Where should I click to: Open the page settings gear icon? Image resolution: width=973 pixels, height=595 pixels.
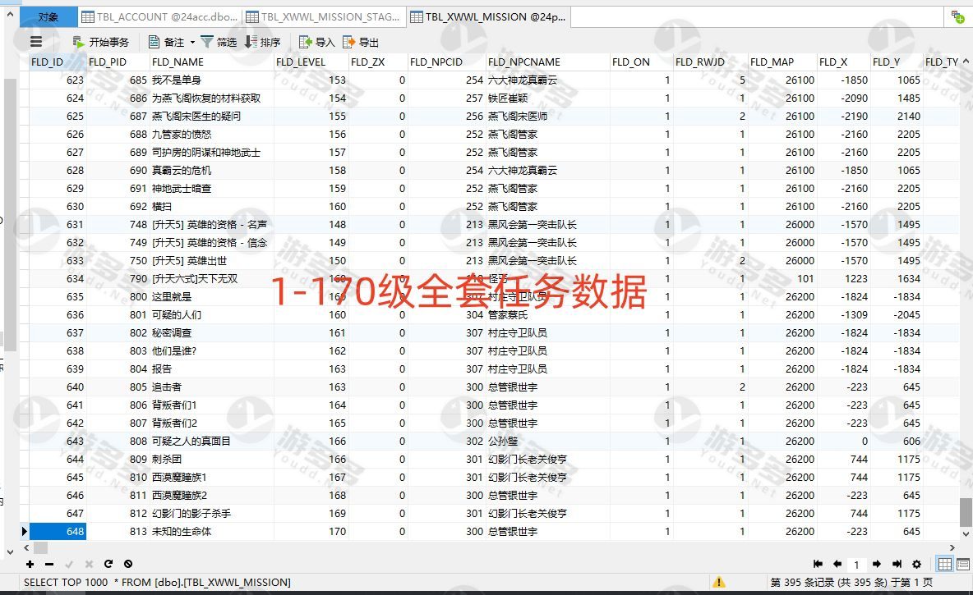[916, 564]
